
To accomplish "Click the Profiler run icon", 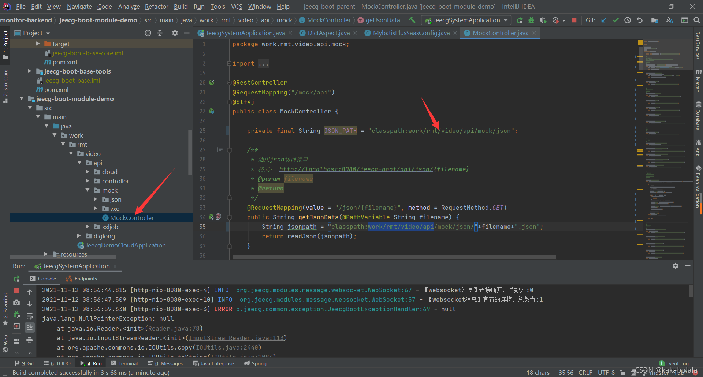I will [556, 20].
